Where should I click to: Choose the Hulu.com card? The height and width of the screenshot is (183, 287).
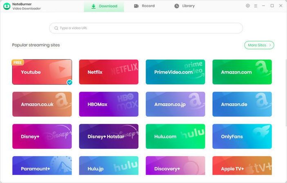pos(175,136)
